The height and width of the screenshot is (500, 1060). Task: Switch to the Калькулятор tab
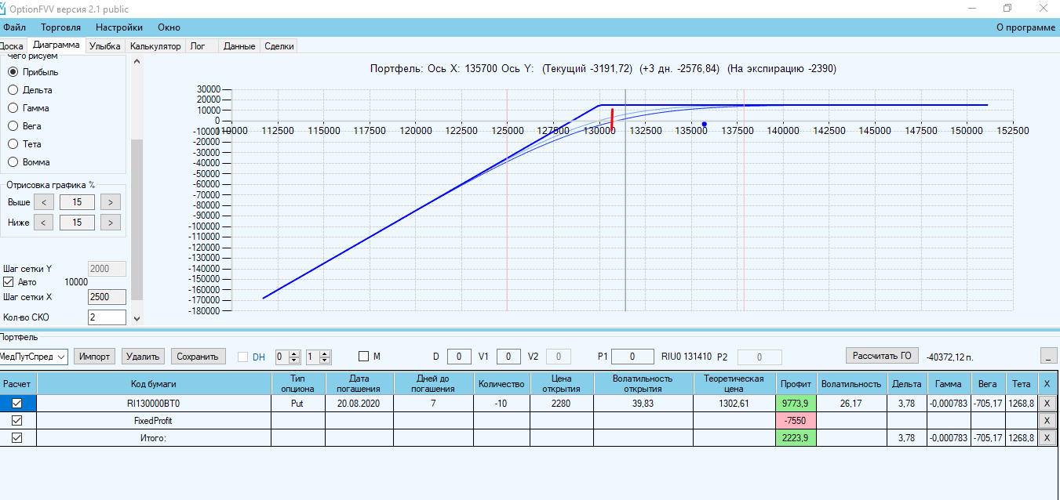tap(155, 46)
